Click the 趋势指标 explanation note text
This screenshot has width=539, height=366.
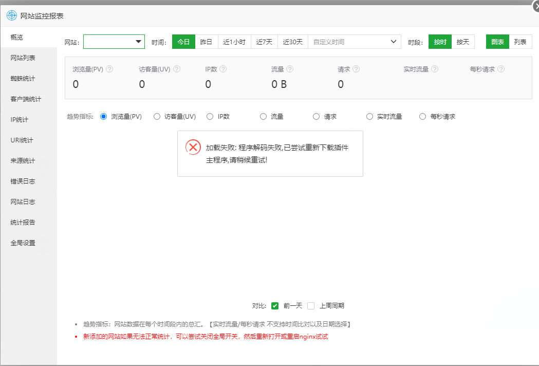click(x=217, y=324)
